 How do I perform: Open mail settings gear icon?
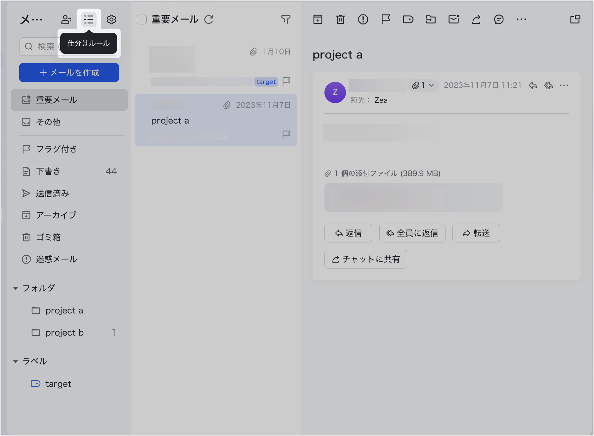click(111, 19)
